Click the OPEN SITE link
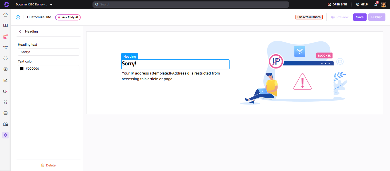The image size is (390, 171). [337, 5]
